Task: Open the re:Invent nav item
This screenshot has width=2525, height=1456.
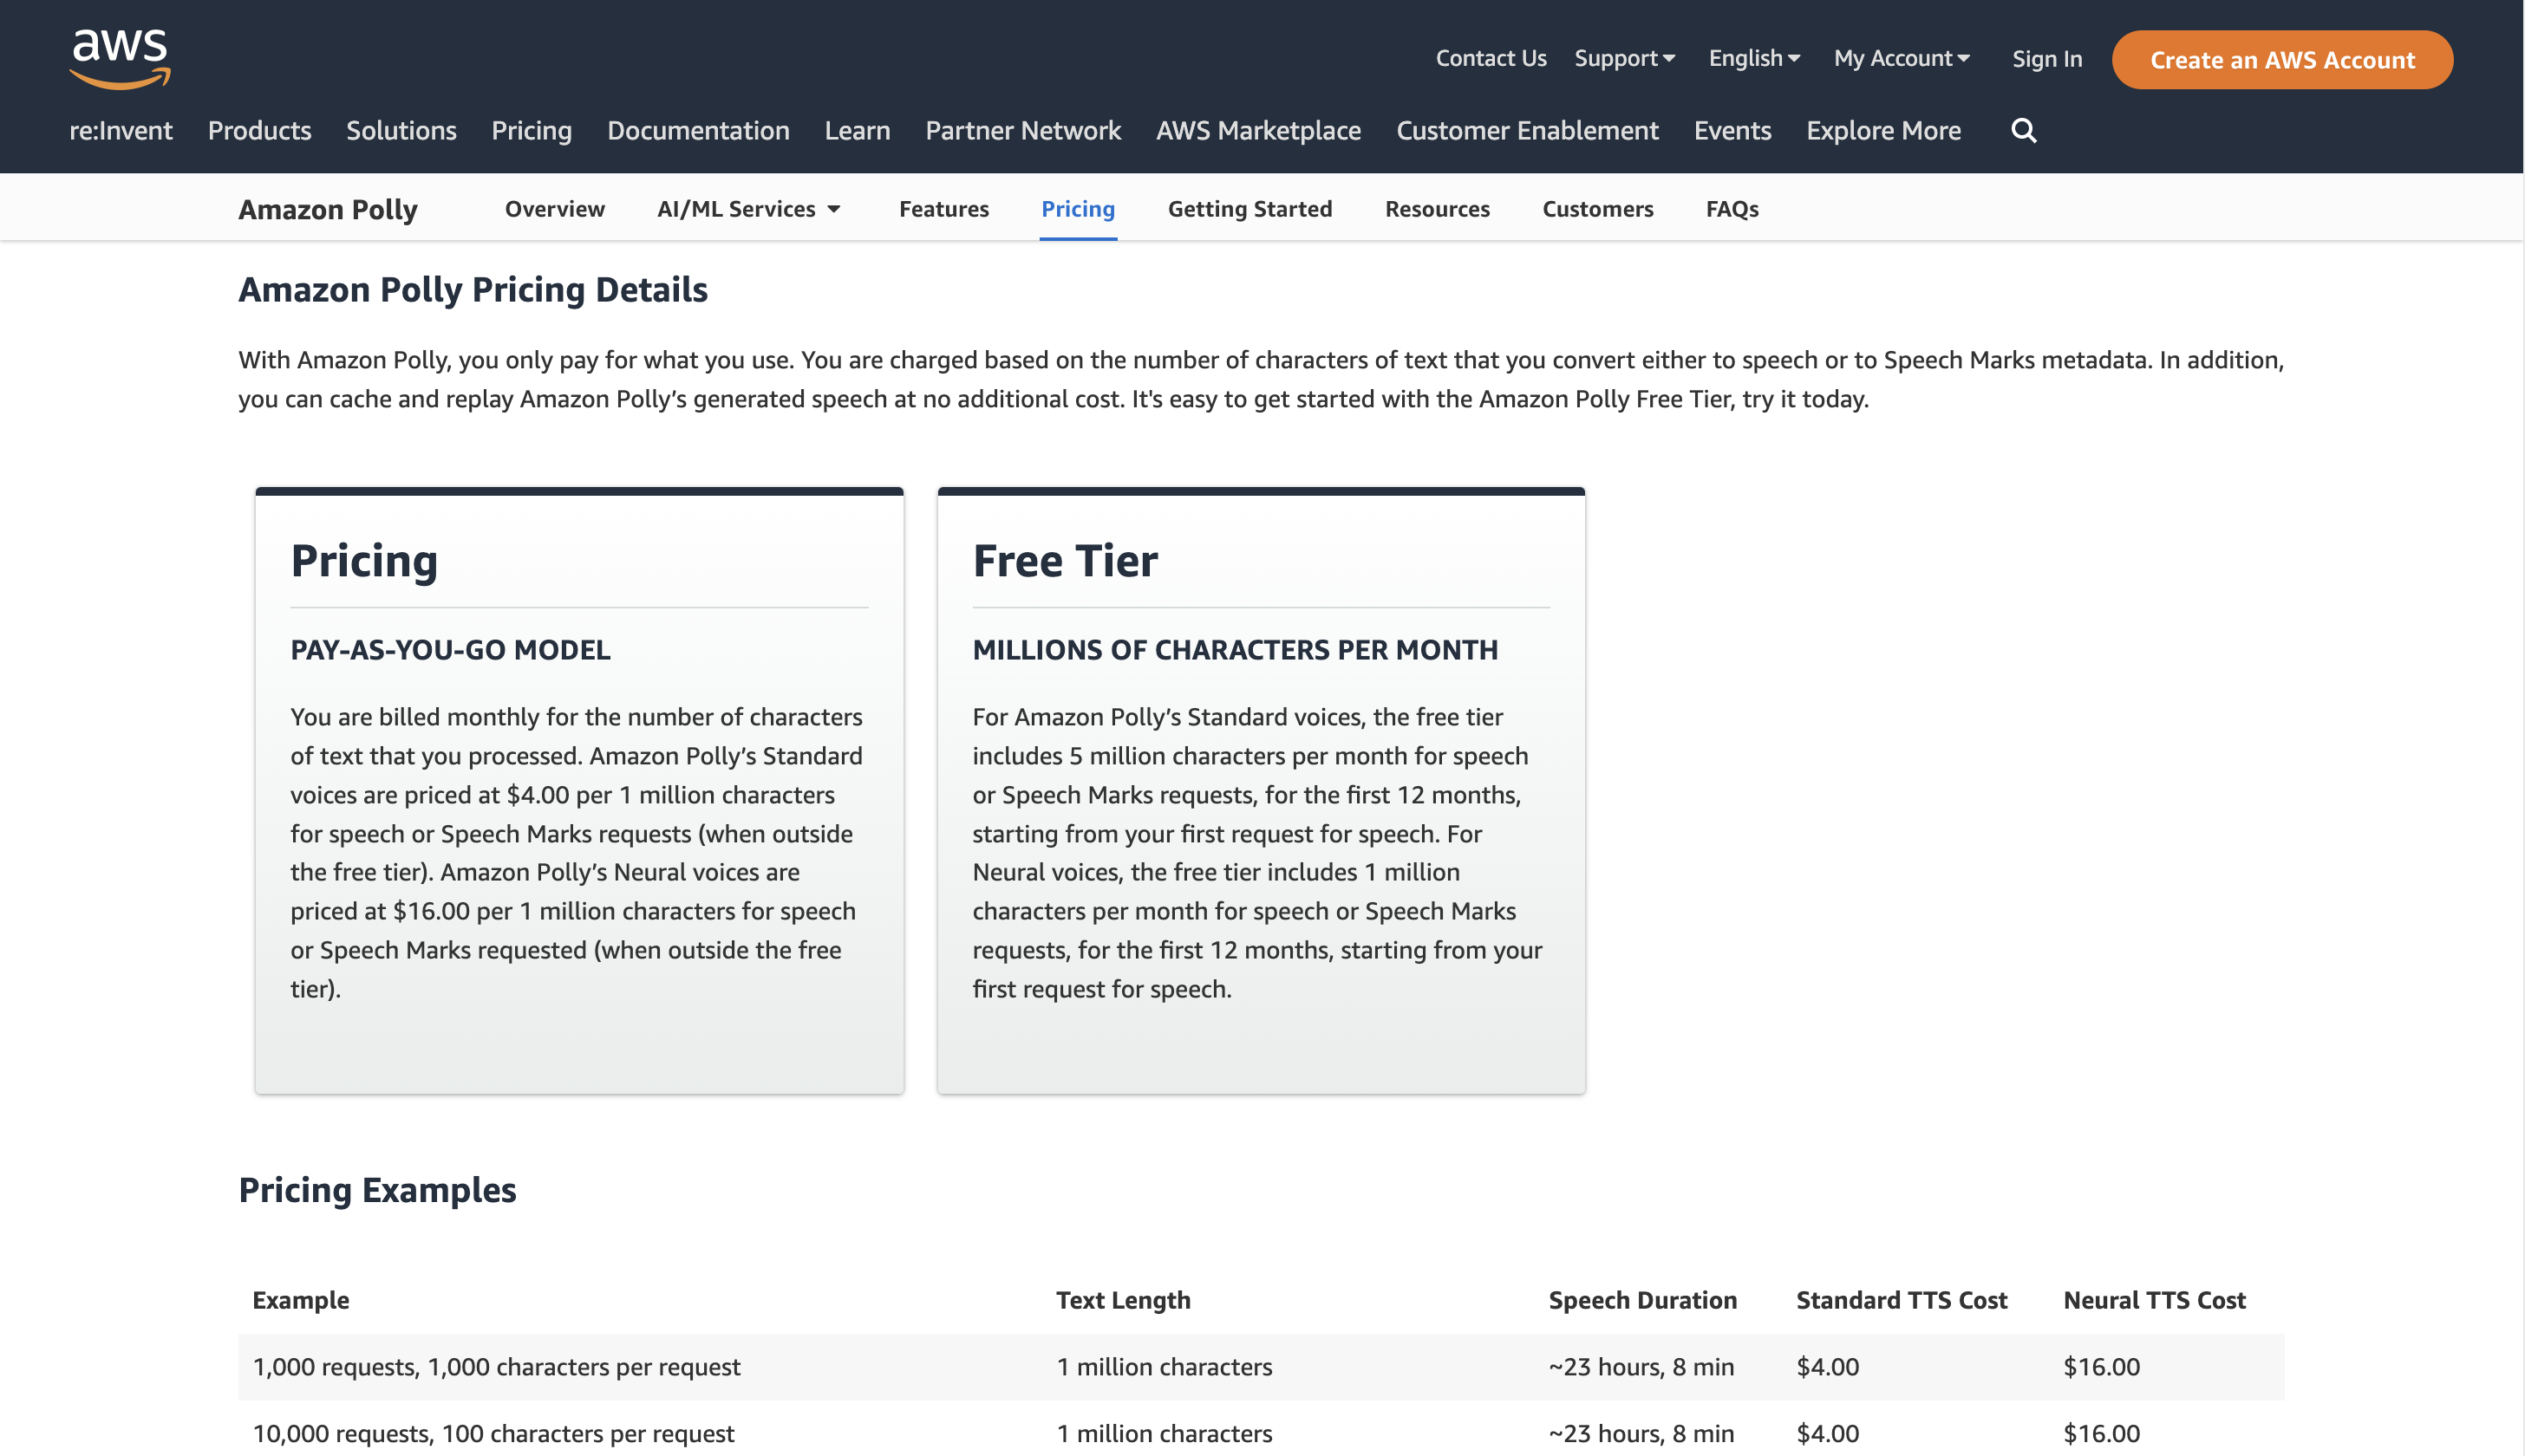Action: tap(120, 130)
